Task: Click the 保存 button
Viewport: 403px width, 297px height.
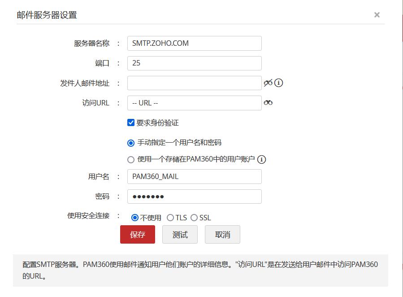Action: click(138, 235)
